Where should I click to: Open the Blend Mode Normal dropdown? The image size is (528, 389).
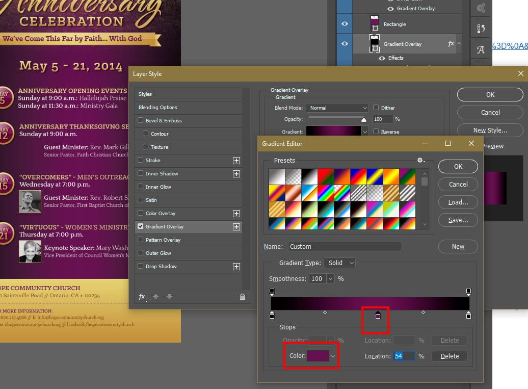(x=337, y=108)
